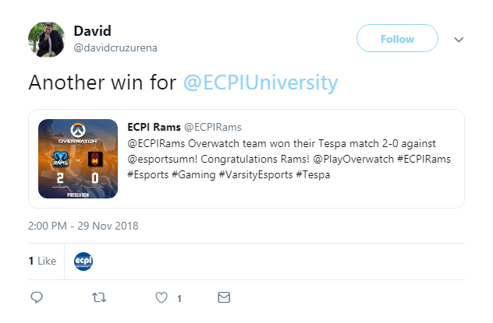View the 1 Like list

[x=42, y=261]
